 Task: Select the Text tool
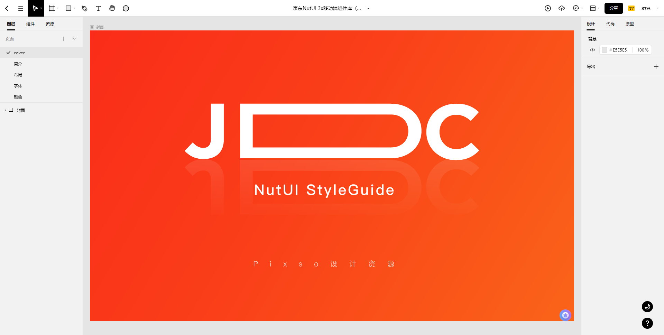point(98,8)
